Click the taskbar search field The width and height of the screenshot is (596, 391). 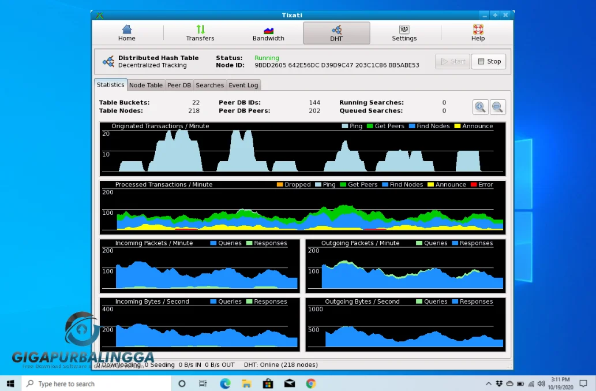(x=92, y=383)
